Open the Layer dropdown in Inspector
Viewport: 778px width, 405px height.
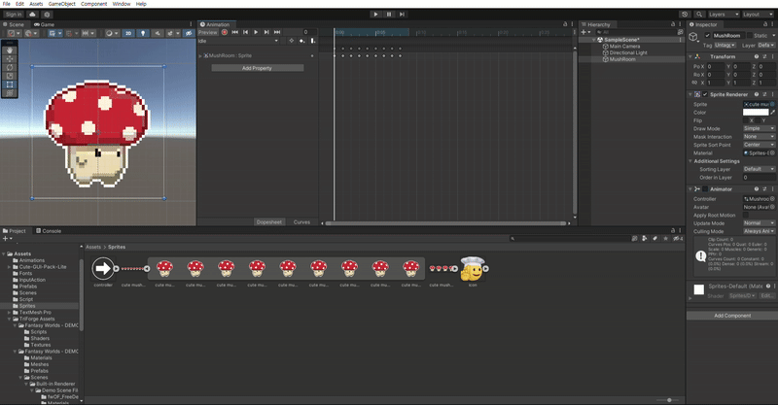click(x=766, y=45)
